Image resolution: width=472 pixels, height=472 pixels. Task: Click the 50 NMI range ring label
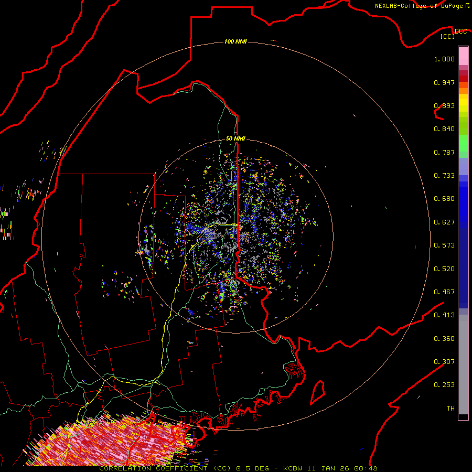pos(235,138)
